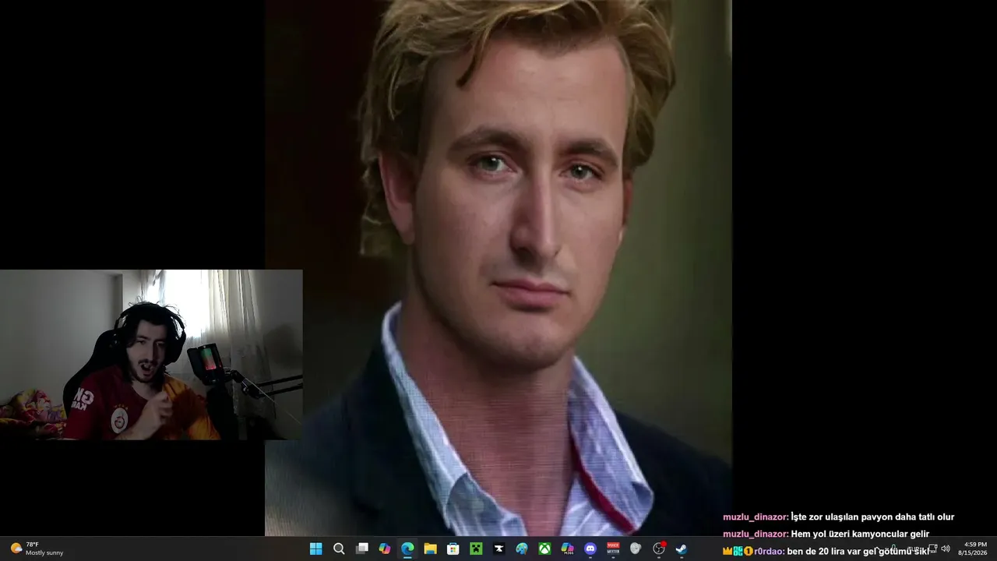Screen dimensions: 997x561
Task: Switch to Steam on the taskbar
Action: 682,549
